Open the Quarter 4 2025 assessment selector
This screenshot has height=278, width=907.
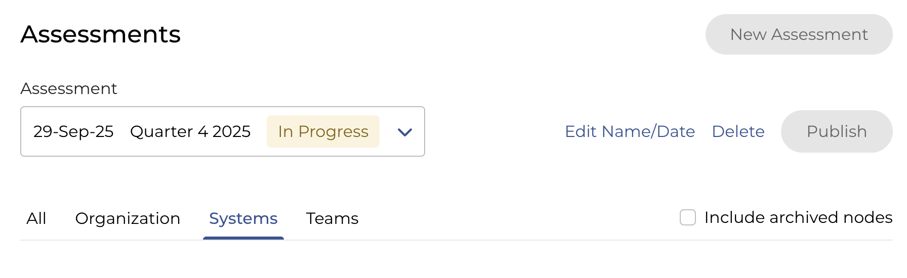point(223,131)
